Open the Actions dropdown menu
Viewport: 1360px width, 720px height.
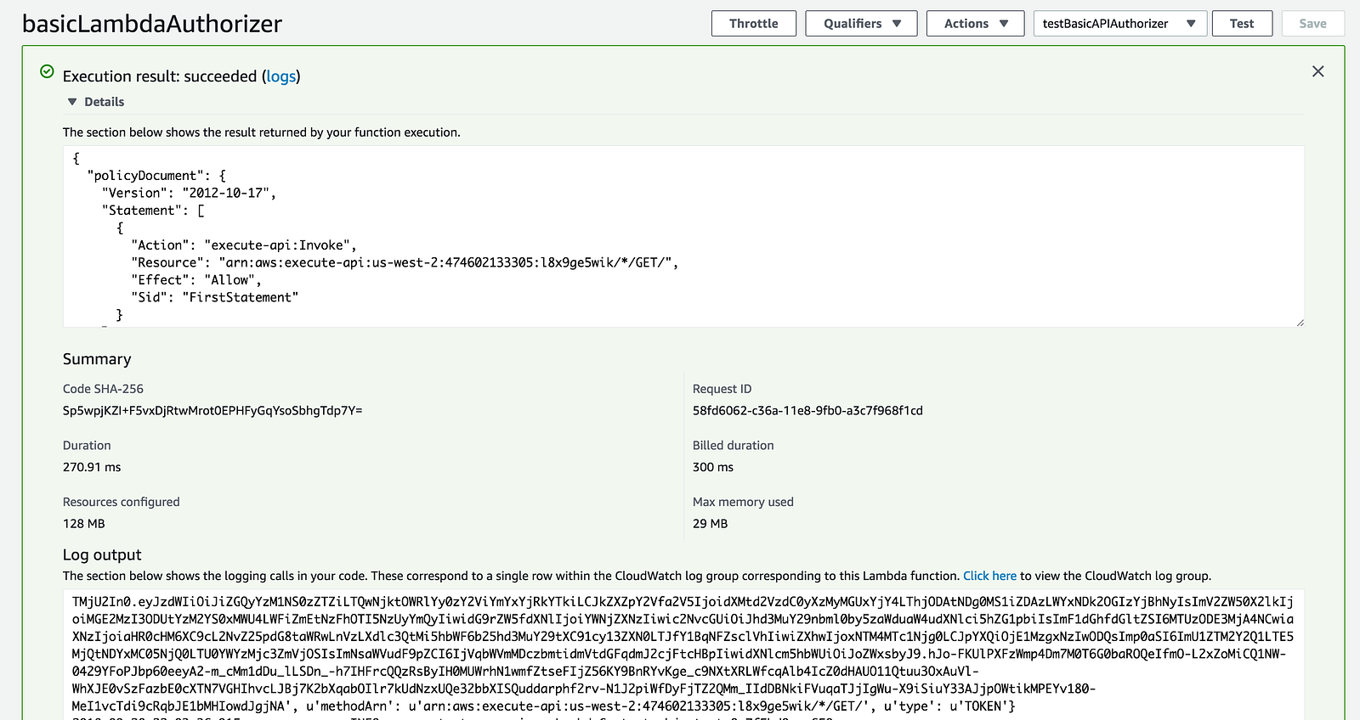pos(976,24)
